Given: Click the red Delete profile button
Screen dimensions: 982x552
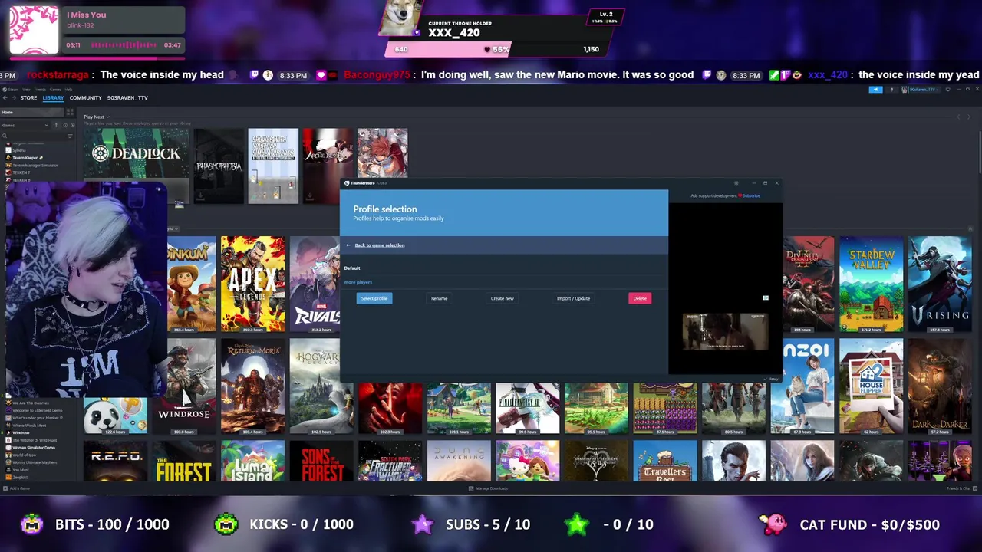Looking at the screenshot, I should coord(640,298).
